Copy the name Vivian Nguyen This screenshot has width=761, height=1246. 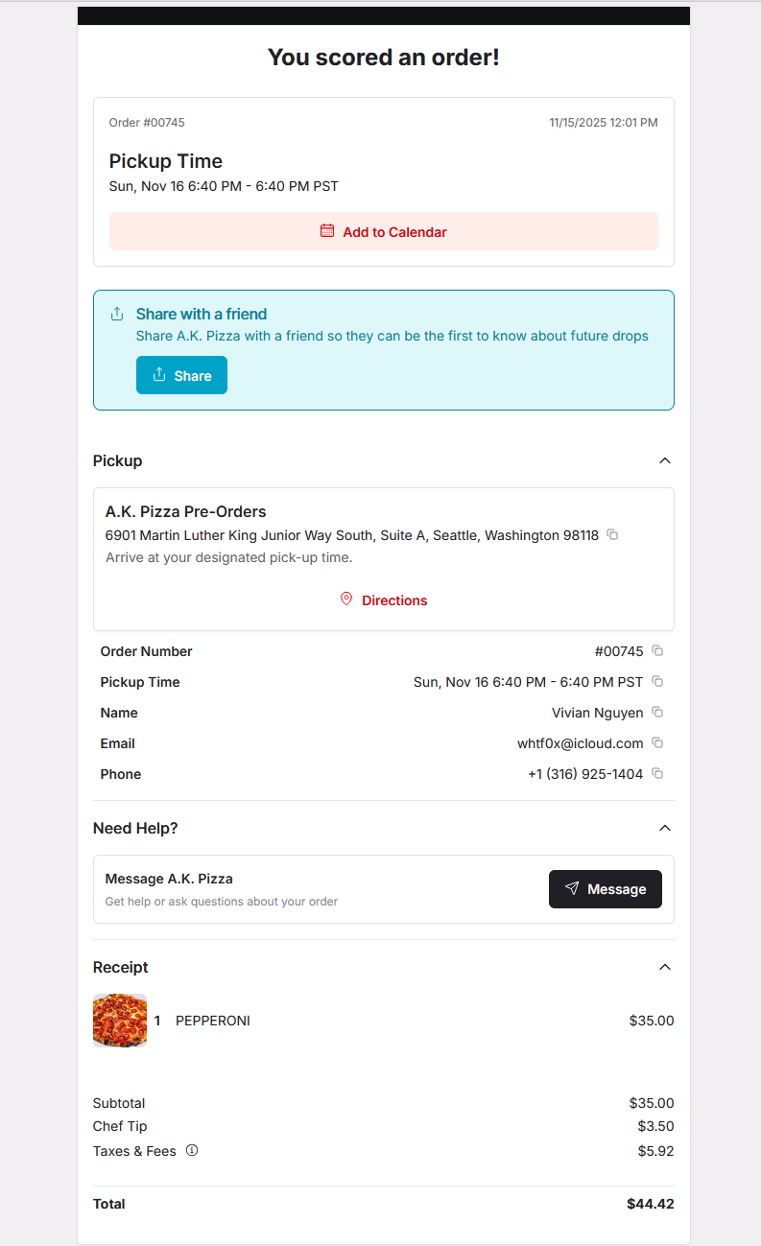(657, 712)
